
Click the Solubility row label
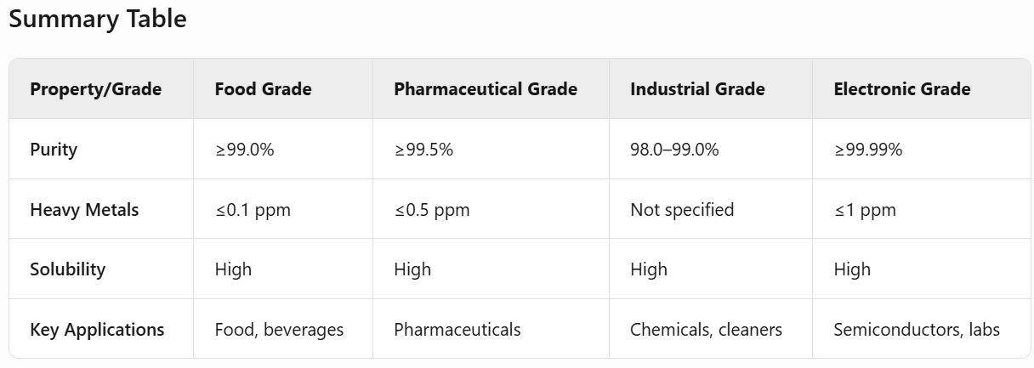coord(68,269)
